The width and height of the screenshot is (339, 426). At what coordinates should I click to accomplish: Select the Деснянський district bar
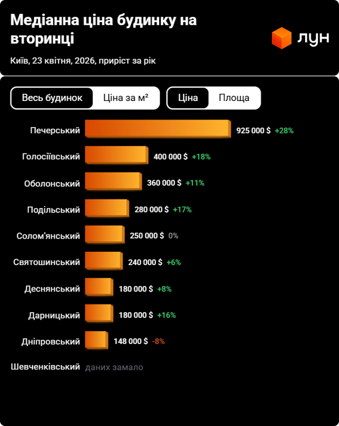coord(99,288)
